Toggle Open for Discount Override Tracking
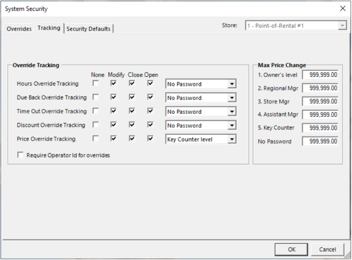This screenshot has width=352, height=260. [150, 125]
